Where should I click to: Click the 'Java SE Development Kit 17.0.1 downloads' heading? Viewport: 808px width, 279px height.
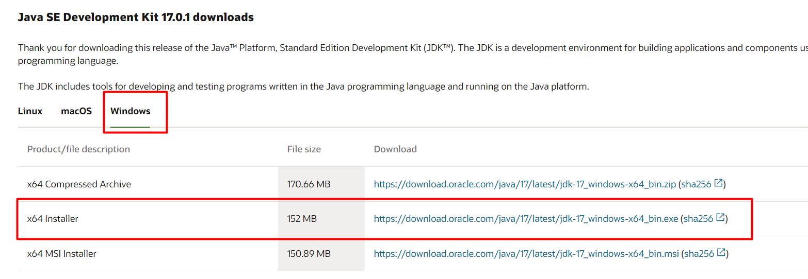click(136, 18)
